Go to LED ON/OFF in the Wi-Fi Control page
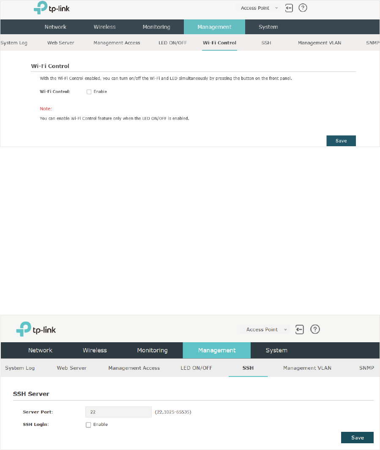The width and height of the screenshot is (380, 450). [x=173, y=43]
